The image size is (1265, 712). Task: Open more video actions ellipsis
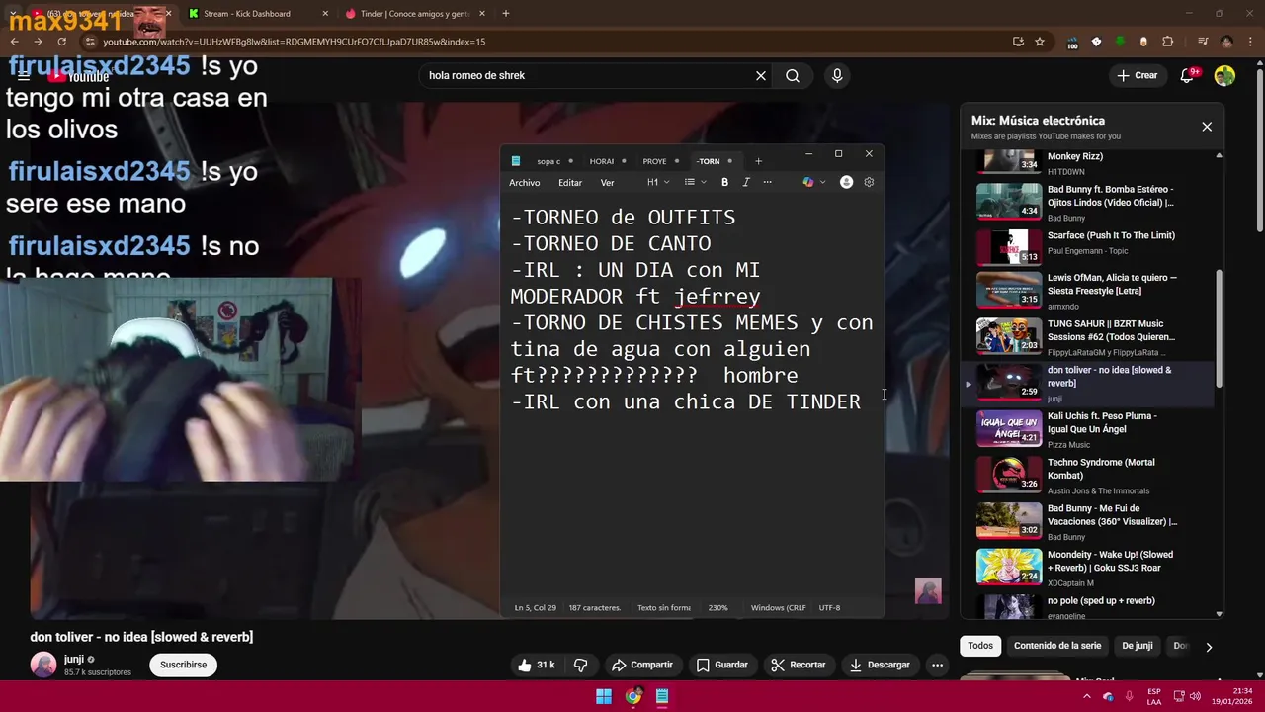[937, 665]
